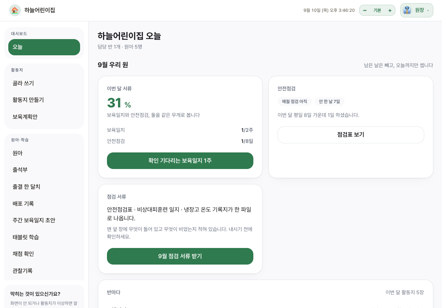Viewport: 442px width, 308px height.
Task: Go to 출석부 page
Action: [x=44, y=170]
